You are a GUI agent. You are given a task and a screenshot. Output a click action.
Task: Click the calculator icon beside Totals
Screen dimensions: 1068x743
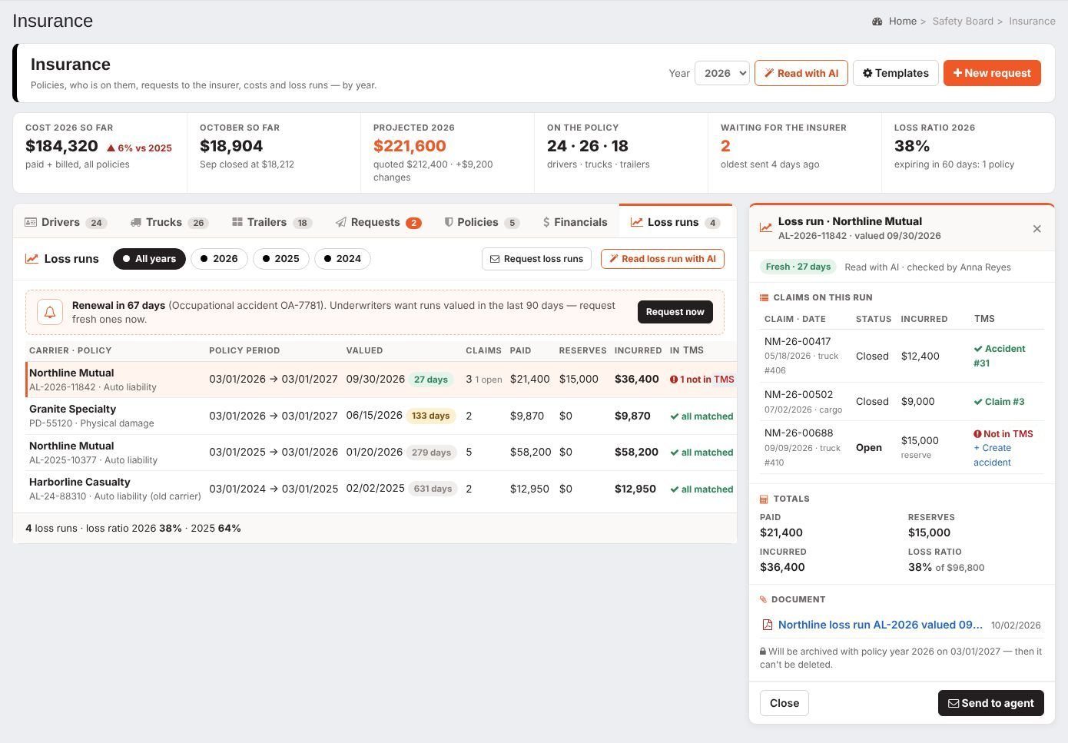coord(764,499)
